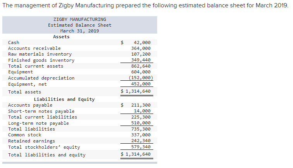Viewport: 293px width, 168px height.
Task: Select the value 452,000
Action: pyautogui.click(x=141, y=84)
